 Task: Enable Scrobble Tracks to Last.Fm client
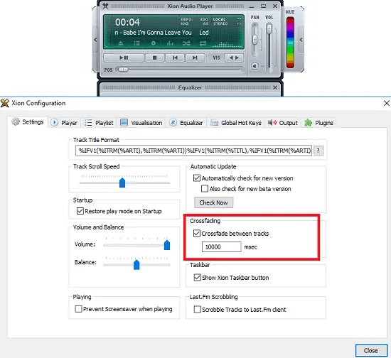click(x=197, y=310)
